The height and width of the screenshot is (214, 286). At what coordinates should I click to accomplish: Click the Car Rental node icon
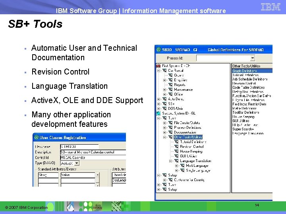164,71
